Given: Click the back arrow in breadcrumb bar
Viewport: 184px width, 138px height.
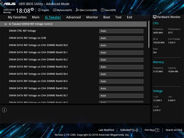Looking at the screenshot, I should tap(6, 24).
